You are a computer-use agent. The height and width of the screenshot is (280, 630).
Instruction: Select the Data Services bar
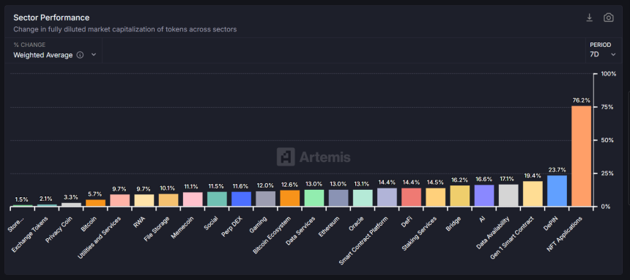pos(314,198)
